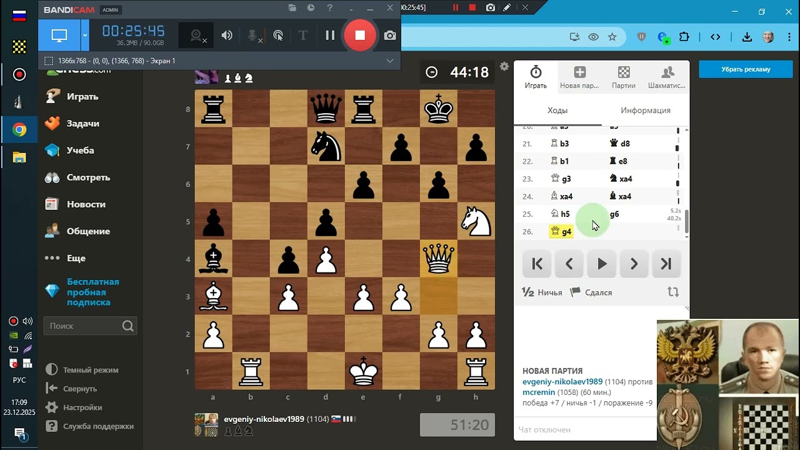Play through moves with the play button

click(x=602, y=264)
